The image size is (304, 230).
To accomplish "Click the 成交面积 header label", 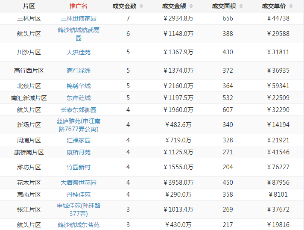I will click(224, 6).
